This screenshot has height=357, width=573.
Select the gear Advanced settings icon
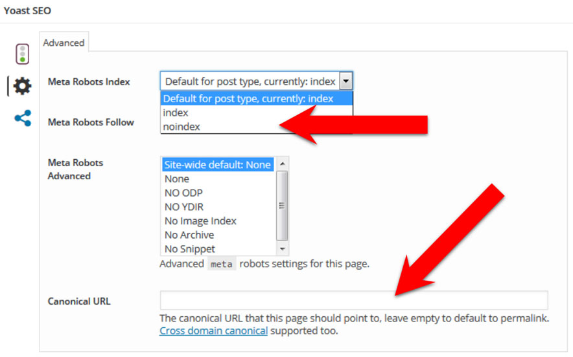(23, 85)
